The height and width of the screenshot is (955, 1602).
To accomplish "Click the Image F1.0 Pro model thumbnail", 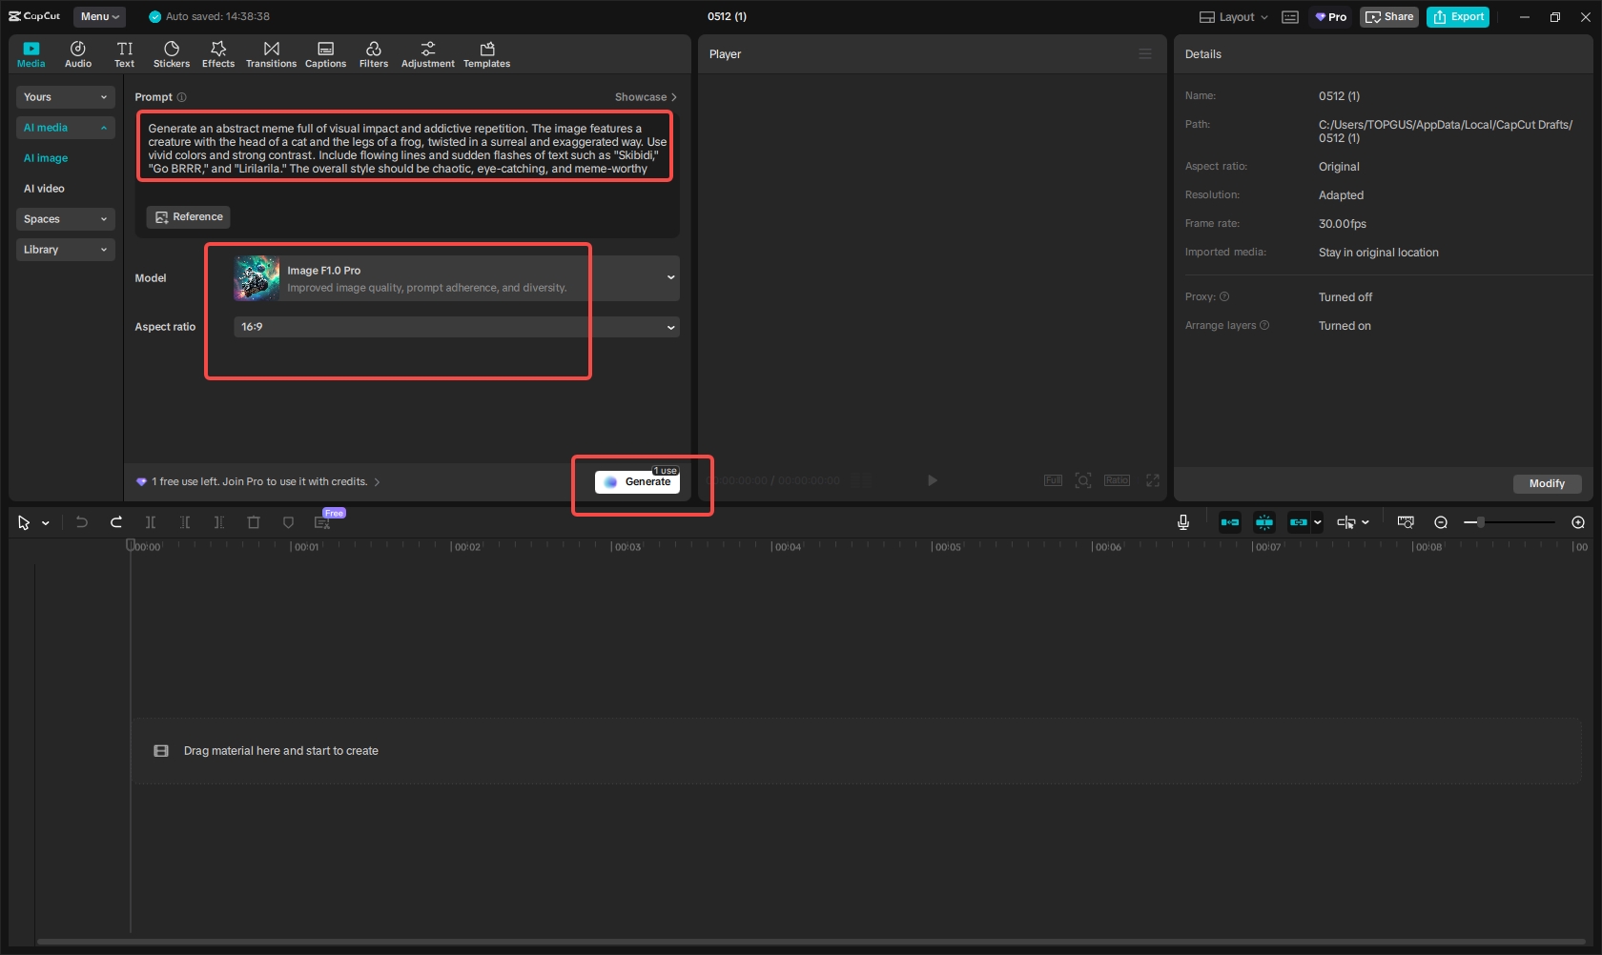I will [257, 278].
